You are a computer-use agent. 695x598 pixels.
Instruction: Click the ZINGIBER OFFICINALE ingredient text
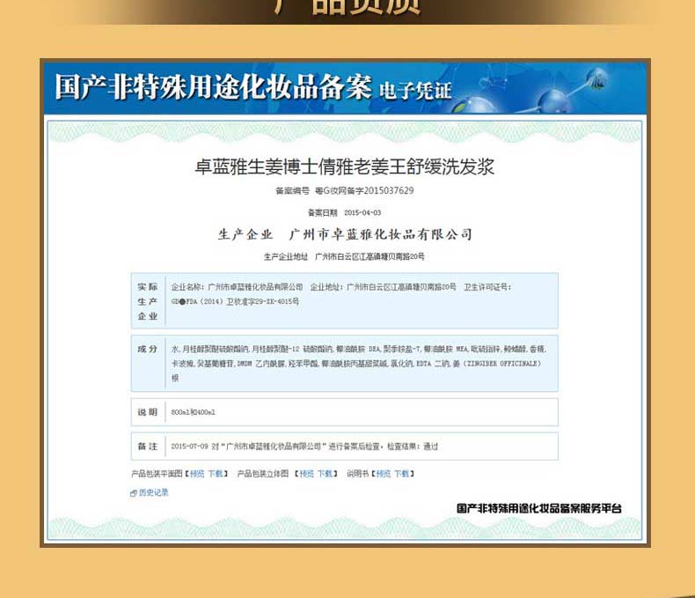click(501, 364)
